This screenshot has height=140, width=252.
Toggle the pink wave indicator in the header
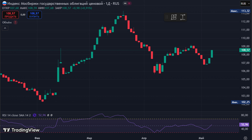(129, 3)
